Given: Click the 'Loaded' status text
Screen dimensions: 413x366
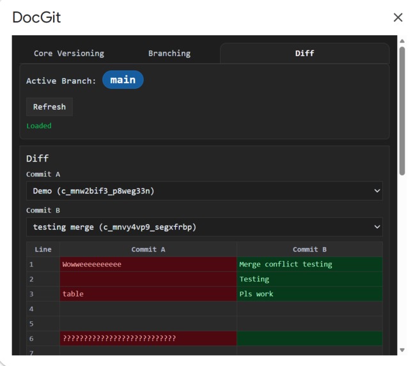Looking at the screenshot, I should pos(39,126).
